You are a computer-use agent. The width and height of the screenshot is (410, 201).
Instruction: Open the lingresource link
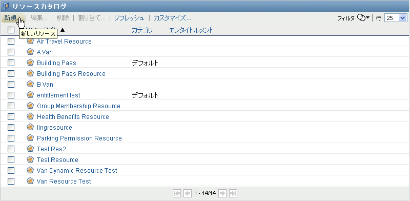pyautogui.click(x=54, y=127)
